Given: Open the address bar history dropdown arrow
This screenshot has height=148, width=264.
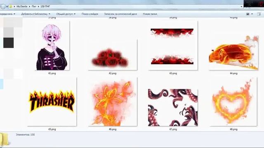Looking at the screenshot, I should point(241,7).
